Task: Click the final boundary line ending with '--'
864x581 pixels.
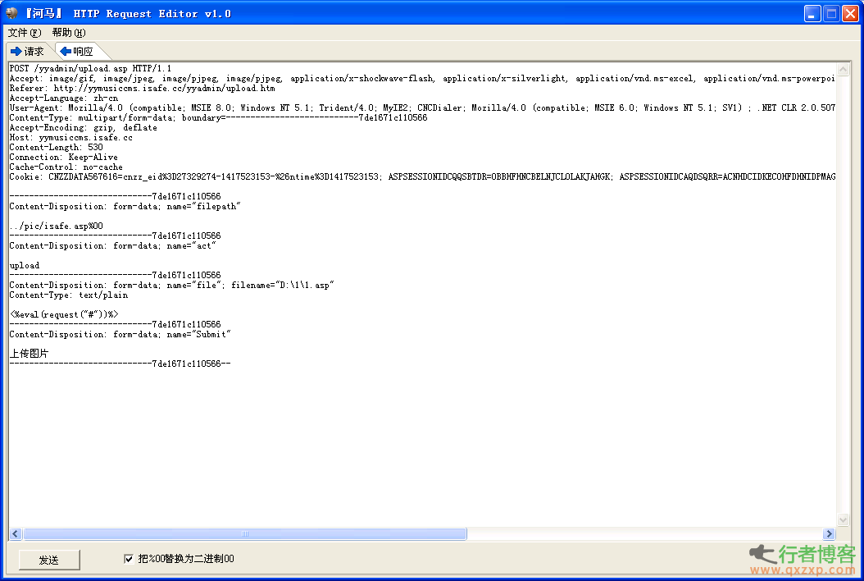Action: (121, 364)
